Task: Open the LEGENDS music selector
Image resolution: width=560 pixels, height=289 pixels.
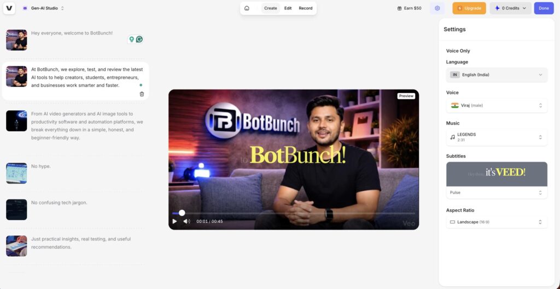Action: (x=497, y=137)
